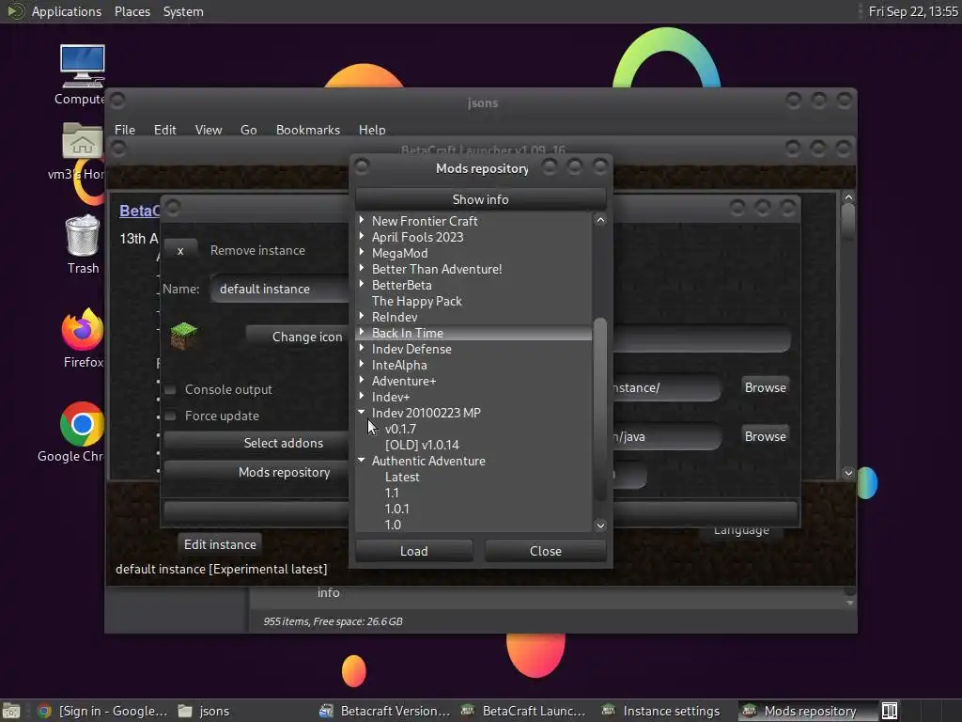Screen dimensions: 962x722
Task: Click the mods list vertical scrollbar thumb
Action: tap(600, 408)
